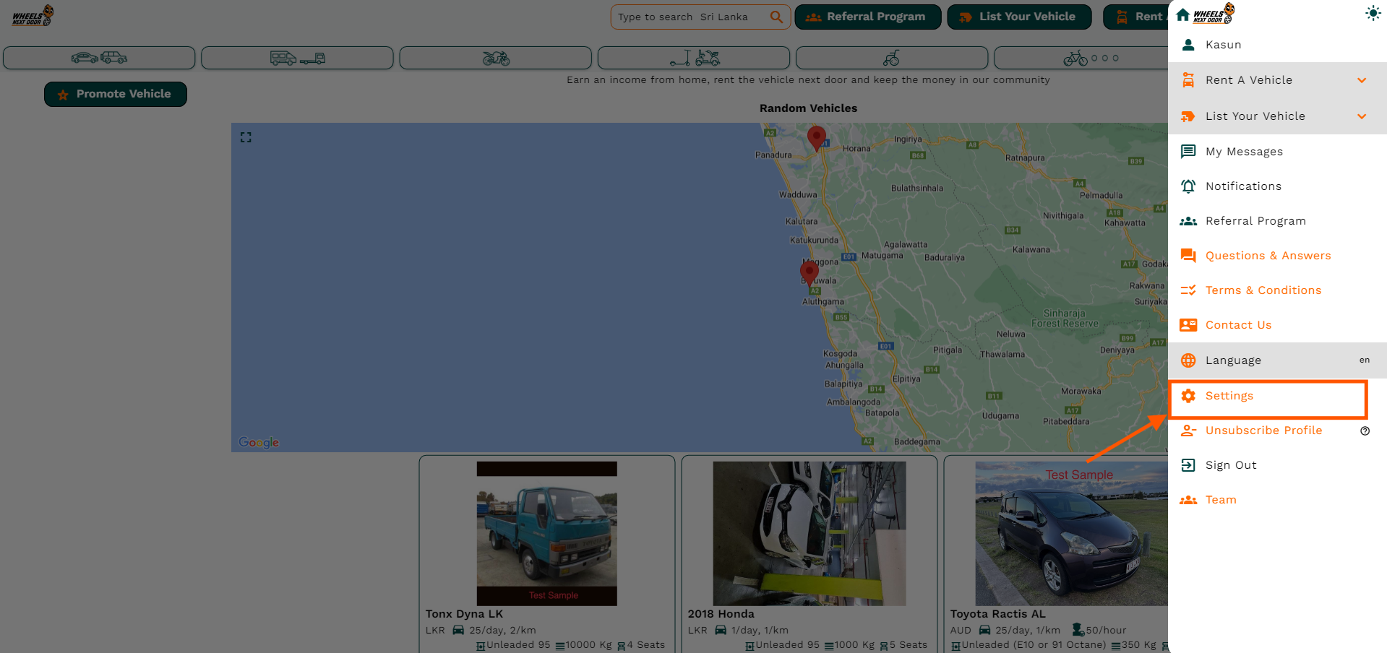
Task: Click the Tonx Dyna LK truck thumbnail
Action: (x=546, y=533)
